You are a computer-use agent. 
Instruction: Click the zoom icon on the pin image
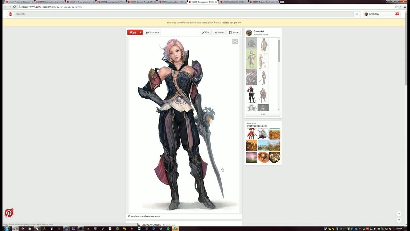tap(235, 41)
